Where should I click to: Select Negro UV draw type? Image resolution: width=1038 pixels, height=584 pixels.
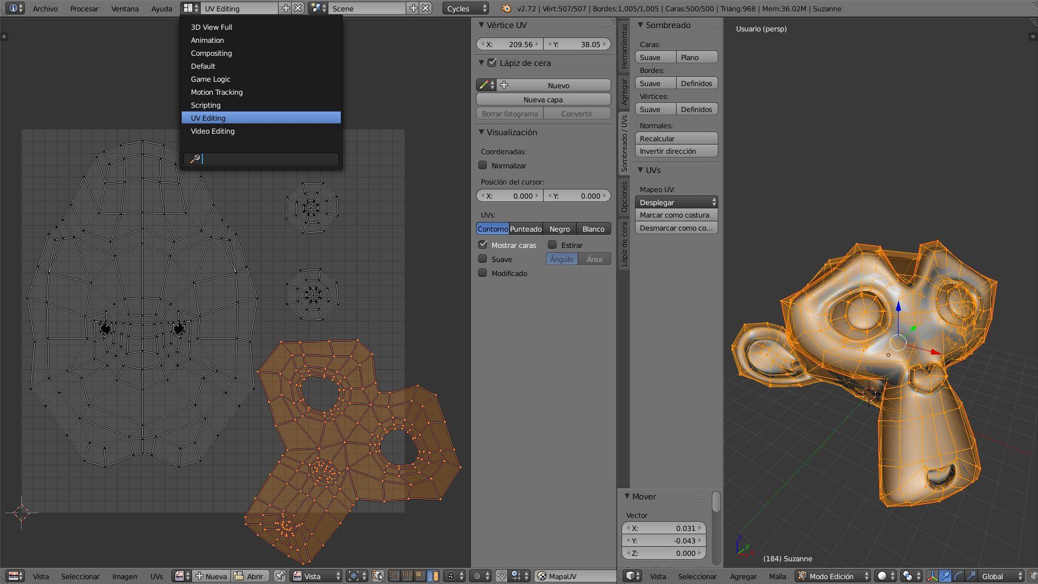coord(559,228)
